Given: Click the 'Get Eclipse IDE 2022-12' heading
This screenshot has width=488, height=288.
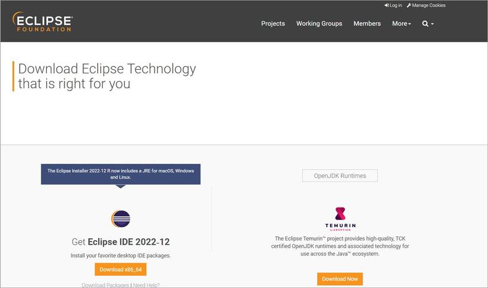Looking at the screenshot, I should [x=121, y=242].
